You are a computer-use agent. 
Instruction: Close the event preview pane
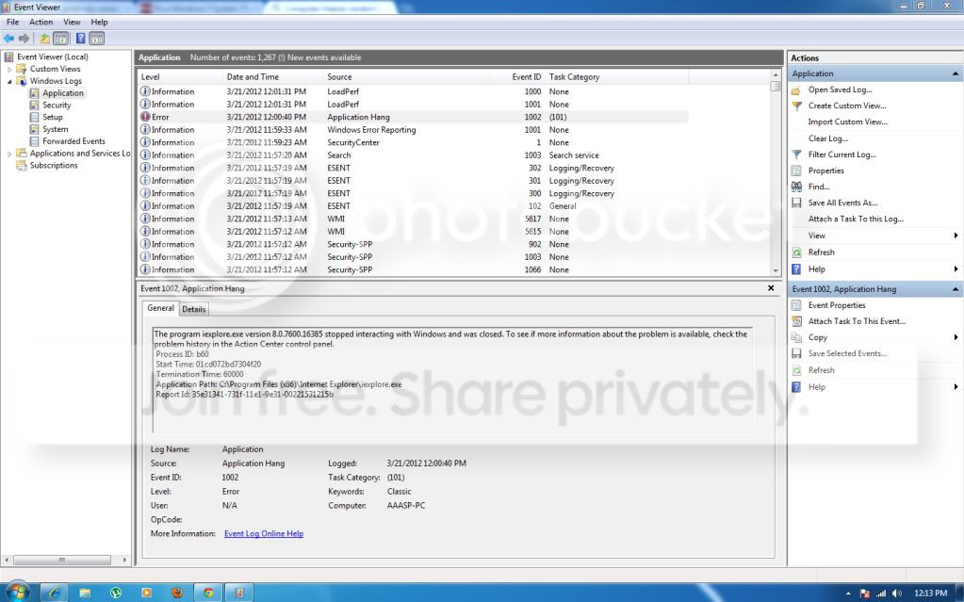tap(771, 287)
